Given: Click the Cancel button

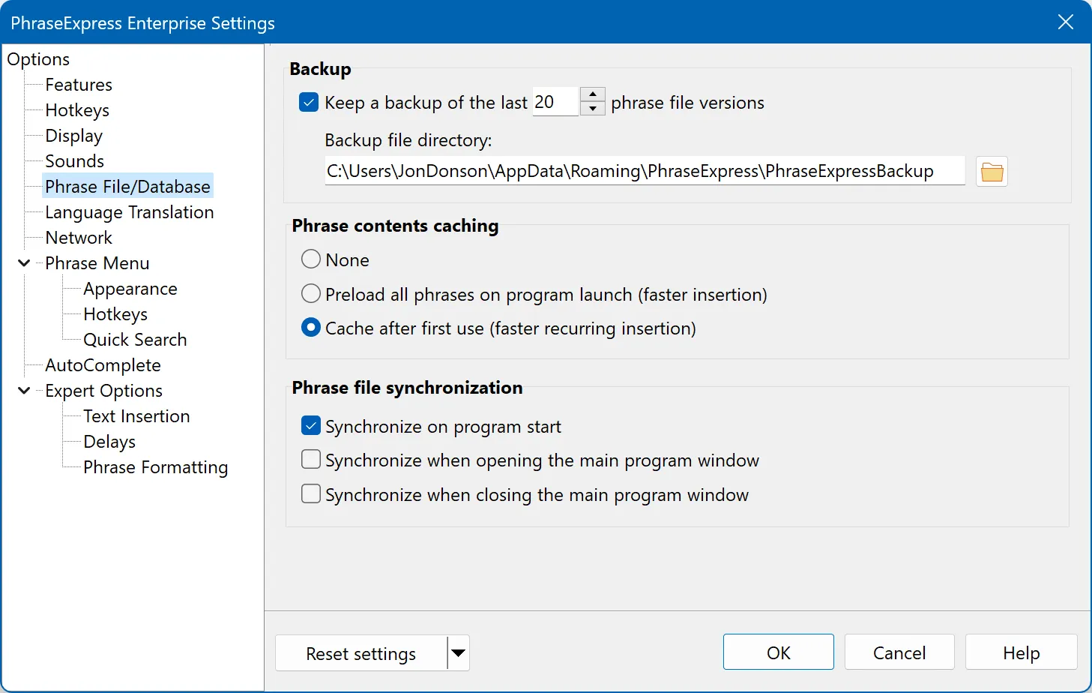Looking at the screenshot, I should click(899, 652).
